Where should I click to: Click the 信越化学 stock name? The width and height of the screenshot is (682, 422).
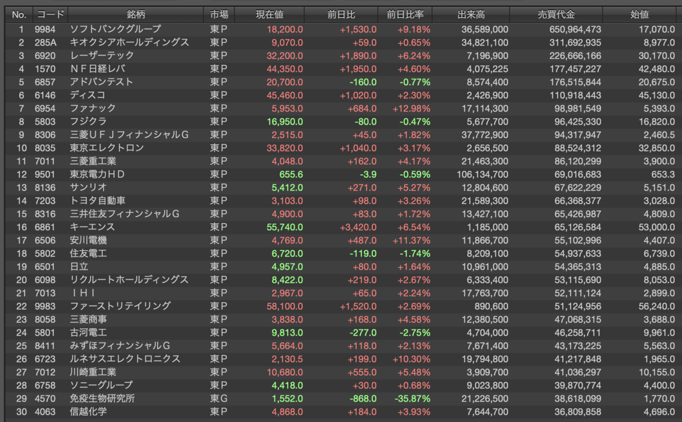[x=88, y=412]
